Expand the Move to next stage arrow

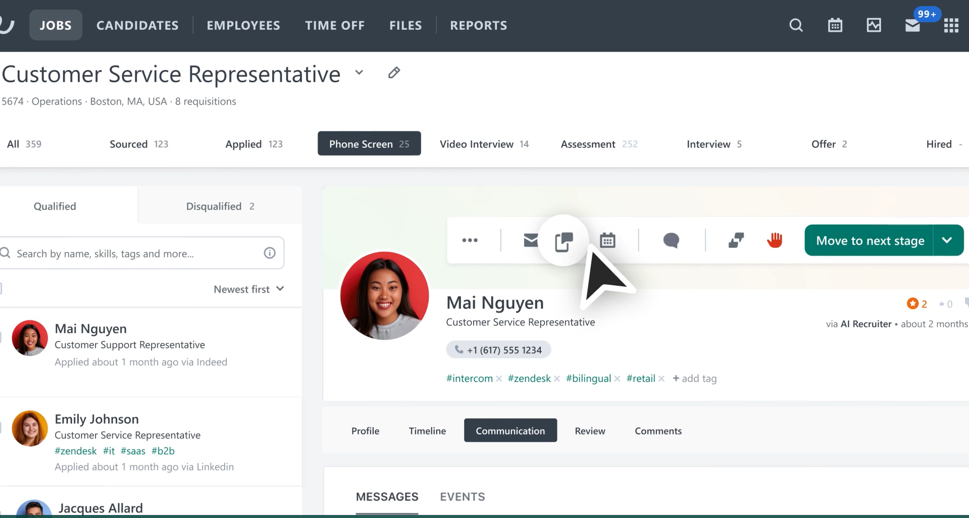pos(947,240)
